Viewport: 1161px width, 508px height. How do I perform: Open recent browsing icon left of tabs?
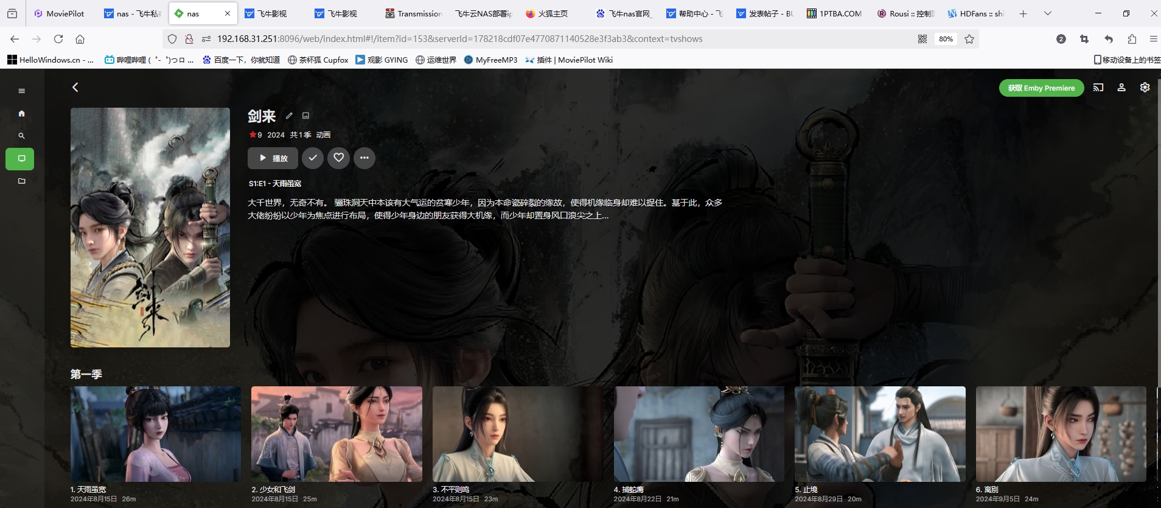(12, 13)
